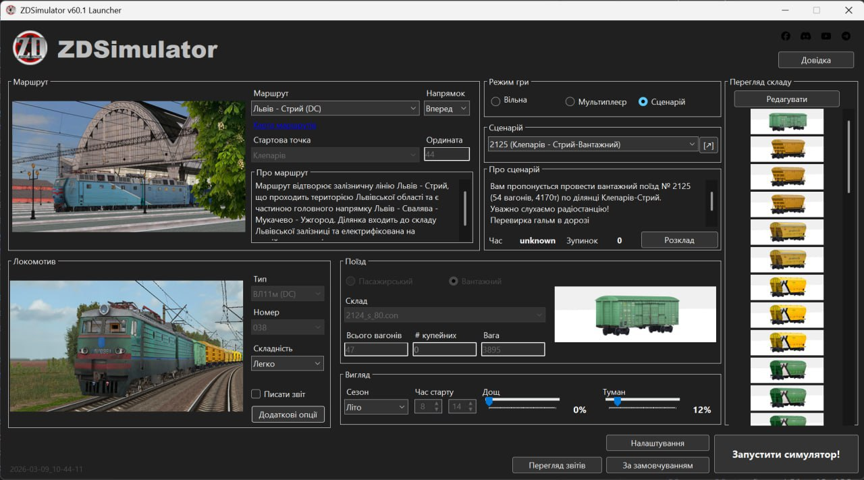Click the ZDSimulator logo
Image resolution: width=864 pixels, height=480 pixels.
tap(30, 49)
